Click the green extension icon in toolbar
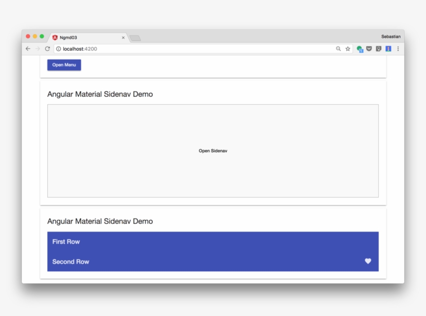This screenshot has width=426, height=316. click(360, 49)
